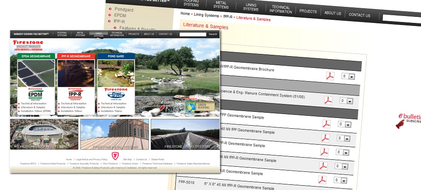
Task: Click fPP-R breadcrumb link
Action: click(x=228, y=16)
